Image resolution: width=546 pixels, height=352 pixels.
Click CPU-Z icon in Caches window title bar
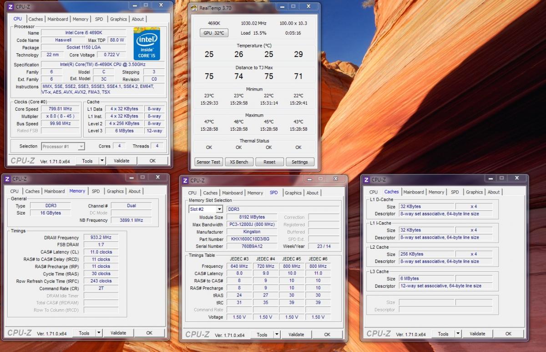366,179
